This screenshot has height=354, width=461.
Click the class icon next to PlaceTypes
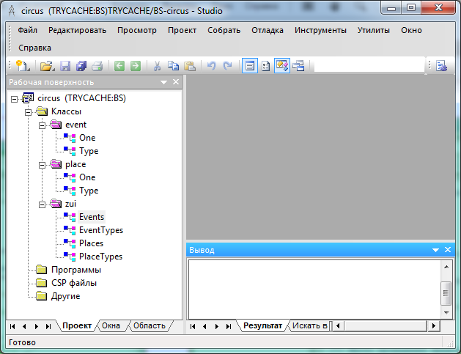(x=70, y=257)
